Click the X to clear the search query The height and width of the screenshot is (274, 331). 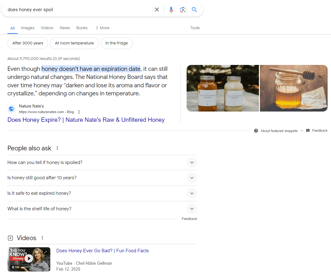[157, 10]
